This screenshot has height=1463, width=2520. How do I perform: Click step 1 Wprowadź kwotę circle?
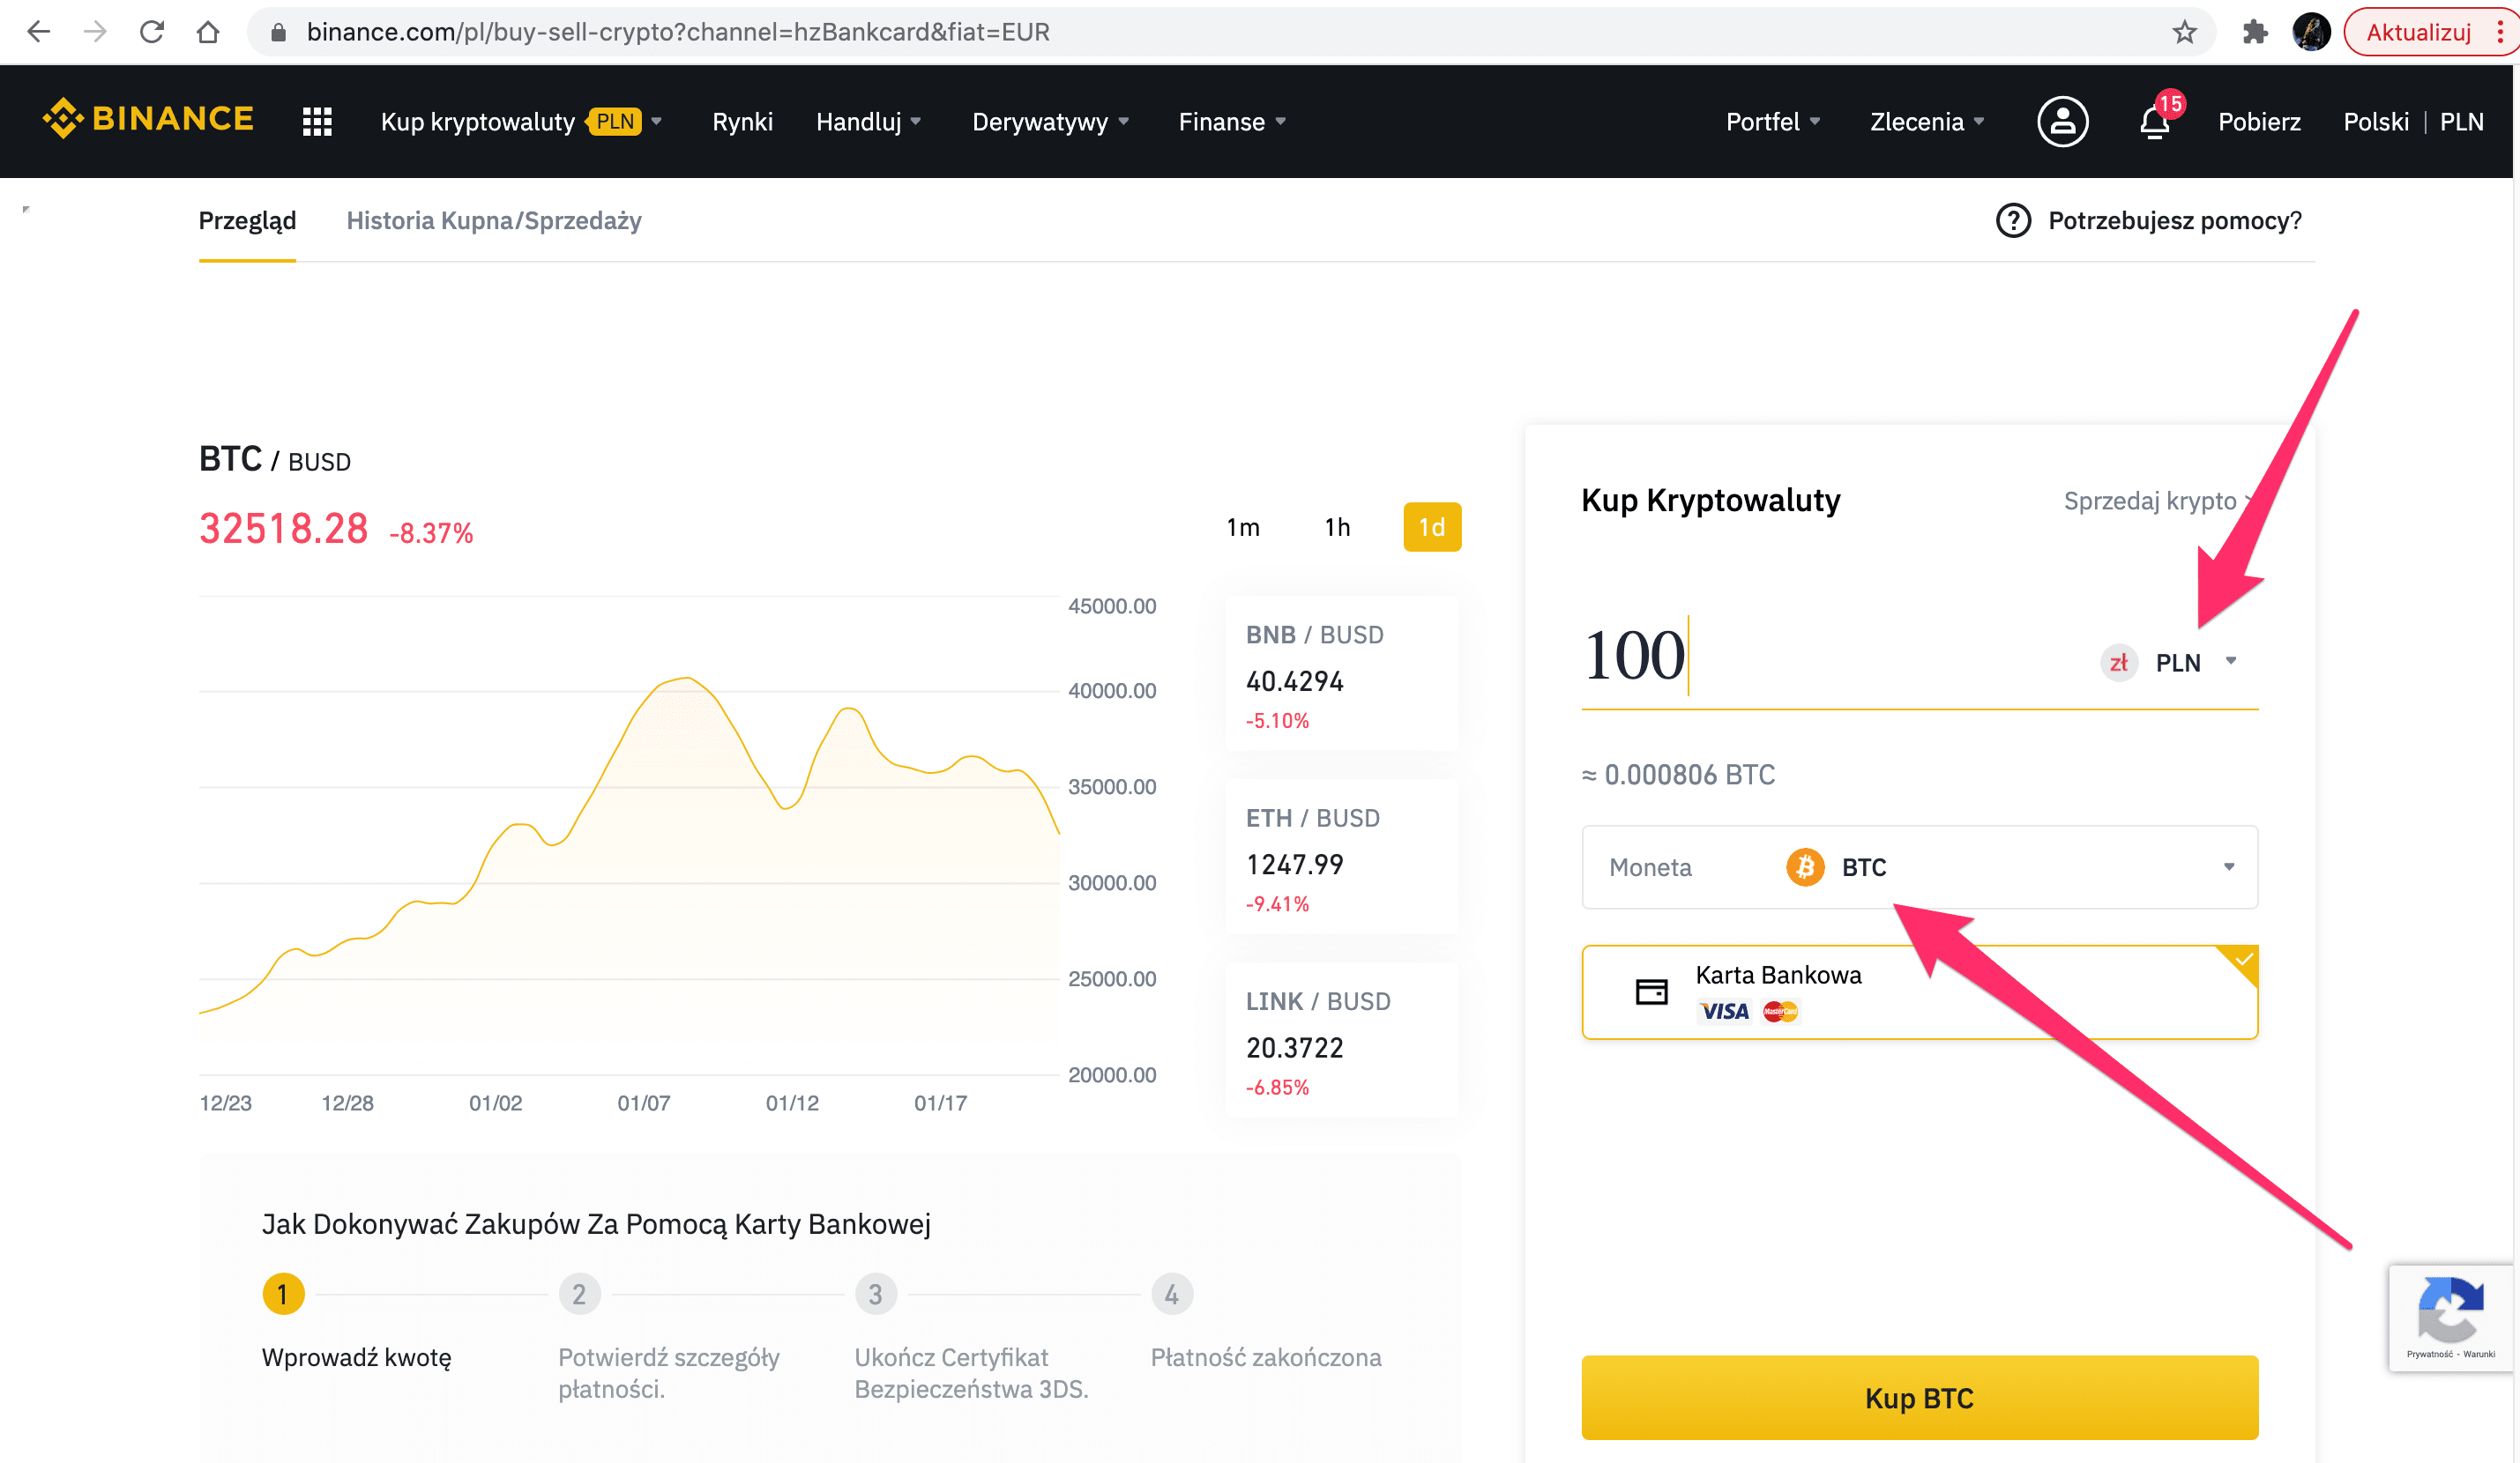(x=283, y=1294)
